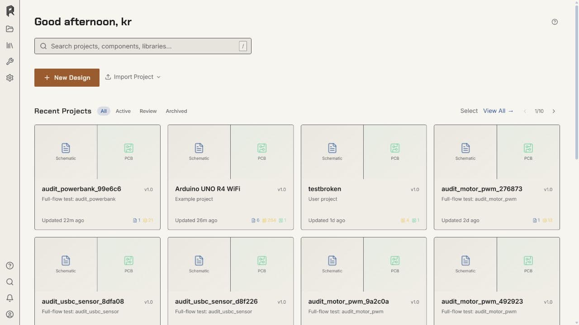Open the audit_powerbank_99e6c6 project title
579x325 pixels.
click(x=81, y=189)
